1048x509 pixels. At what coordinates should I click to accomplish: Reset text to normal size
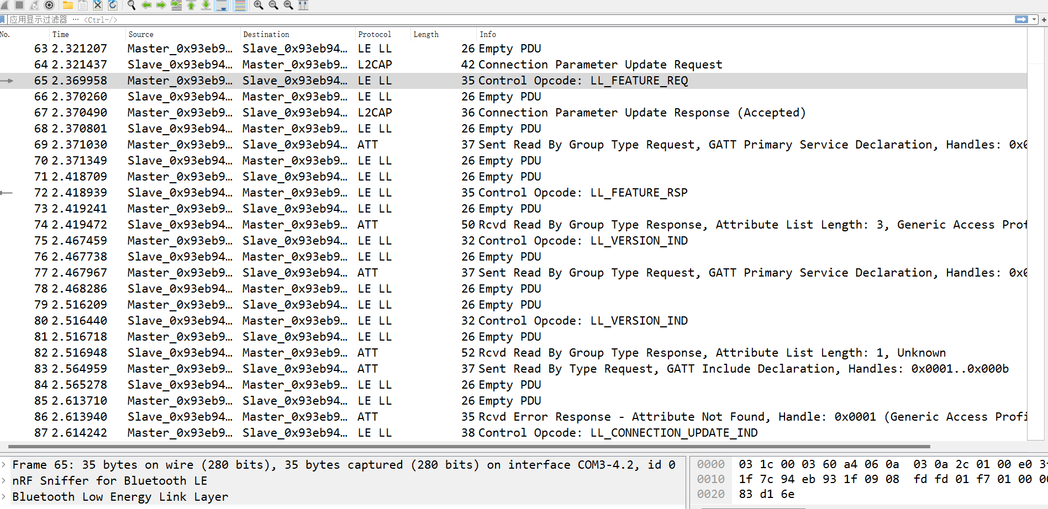[288, 5]
